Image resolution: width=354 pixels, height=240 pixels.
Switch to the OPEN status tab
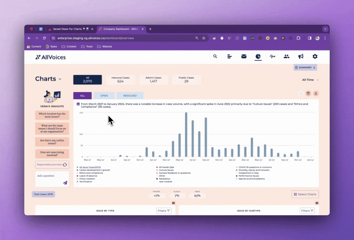click(x=104, y=96)
